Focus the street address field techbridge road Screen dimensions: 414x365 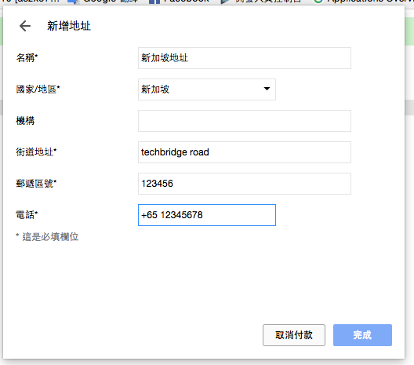pyautogui.click(x=245, y=152)
